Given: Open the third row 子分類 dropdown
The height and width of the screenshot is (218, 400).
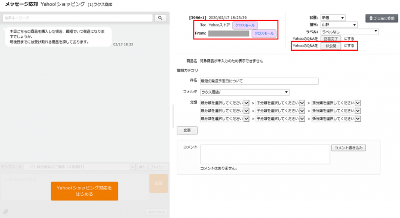Looking at the screenshot, I should (280, 119).
